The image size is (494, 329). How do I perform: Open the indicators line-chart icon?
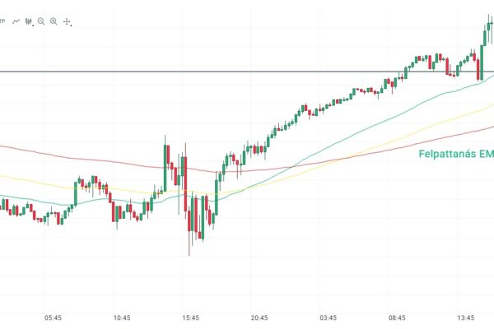[15, 21]
